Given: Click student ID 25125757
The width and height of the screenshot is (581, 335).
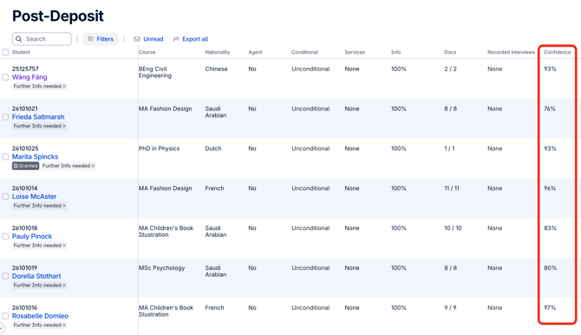Looking at the screenshot, I should point(25,69).
